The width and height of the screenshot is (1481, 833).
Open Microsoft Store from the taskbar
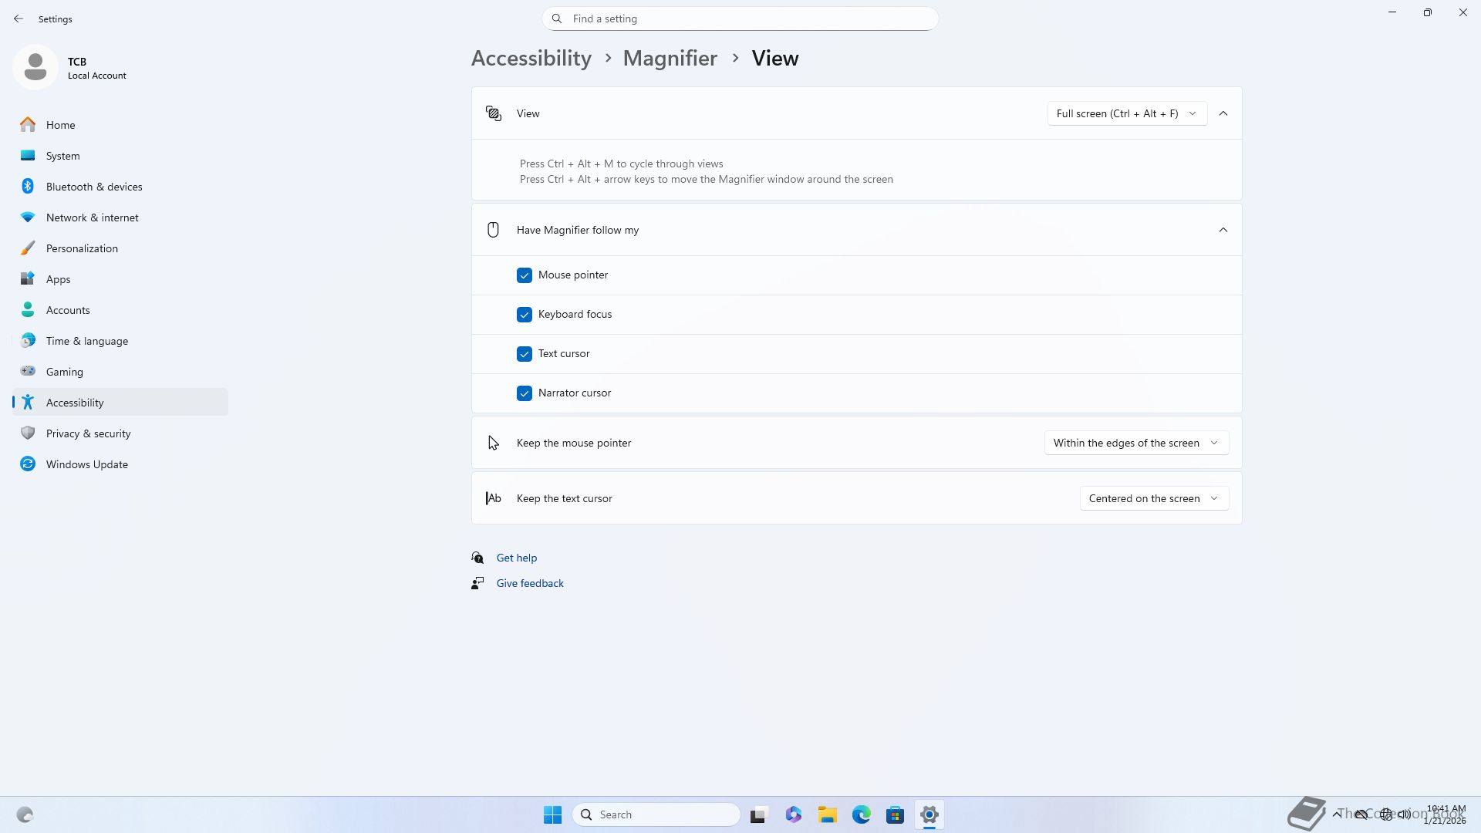895,814
